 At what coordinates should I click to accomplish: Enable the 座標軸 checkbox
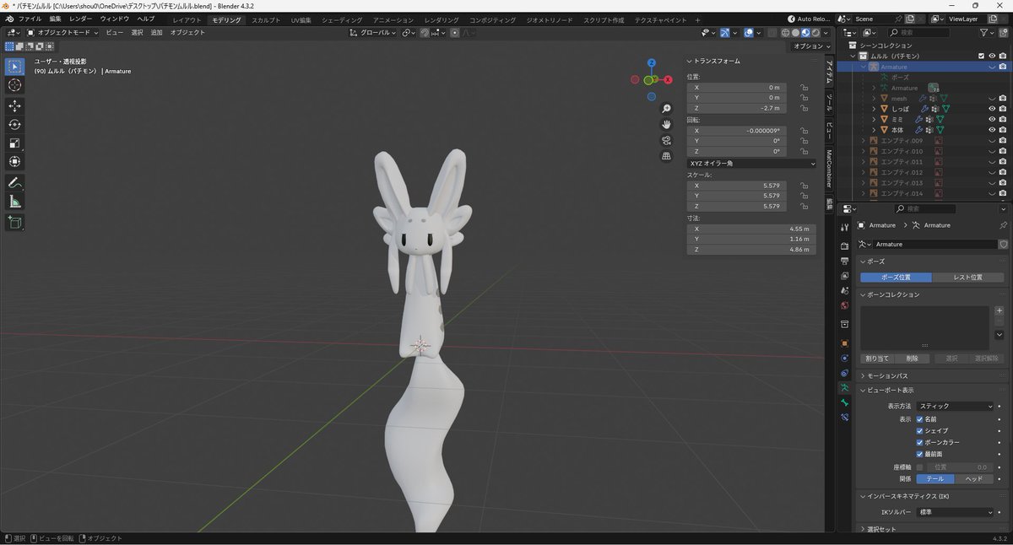tap(920, 467)
